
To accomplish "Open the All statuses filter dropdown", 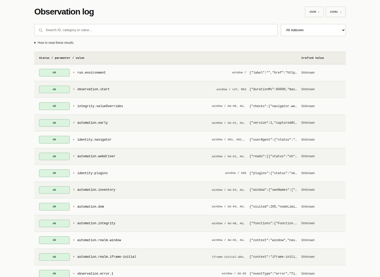I will pos(313,30).
